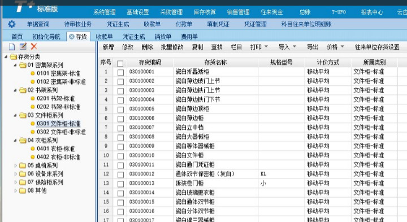Image resolution: width=407 pixels, height=222 pixels.
Task: Close the 存货 tab with its X icon
Action: pos(71,37)
